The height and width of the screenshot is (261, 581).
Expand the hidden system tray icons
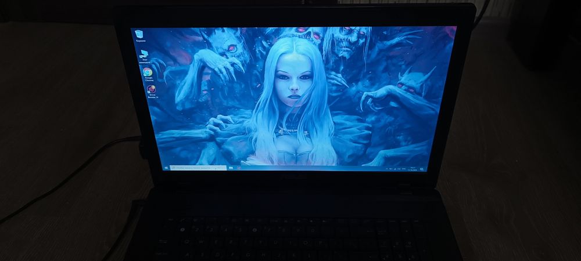[x=387, y=169]
